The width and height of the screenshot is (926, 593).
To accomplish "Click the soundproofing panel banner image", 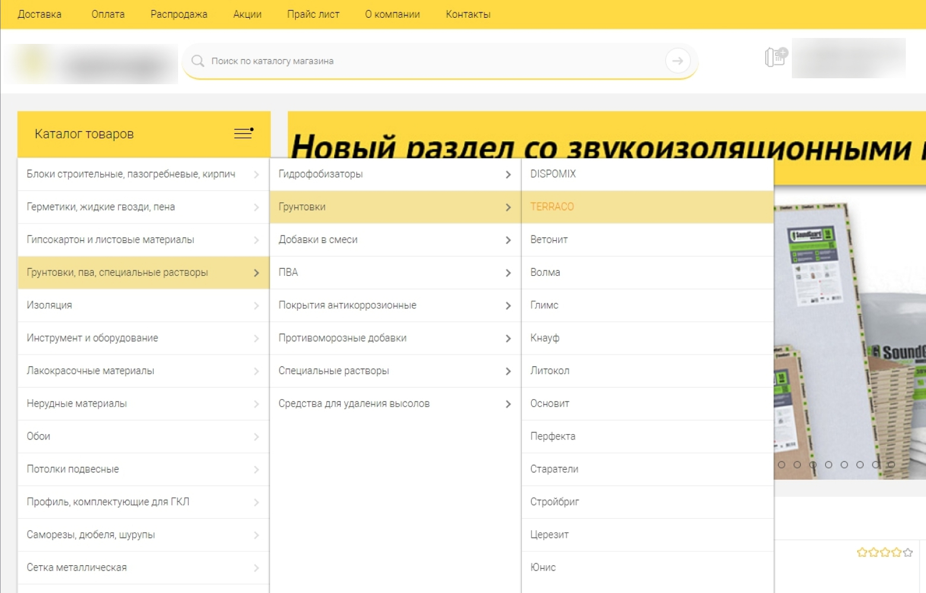I will 849,332.
